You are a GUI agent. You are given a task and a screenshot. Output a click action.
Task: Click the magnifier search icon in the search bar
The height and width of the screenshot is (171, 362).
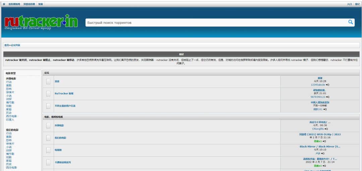(351, 22)
